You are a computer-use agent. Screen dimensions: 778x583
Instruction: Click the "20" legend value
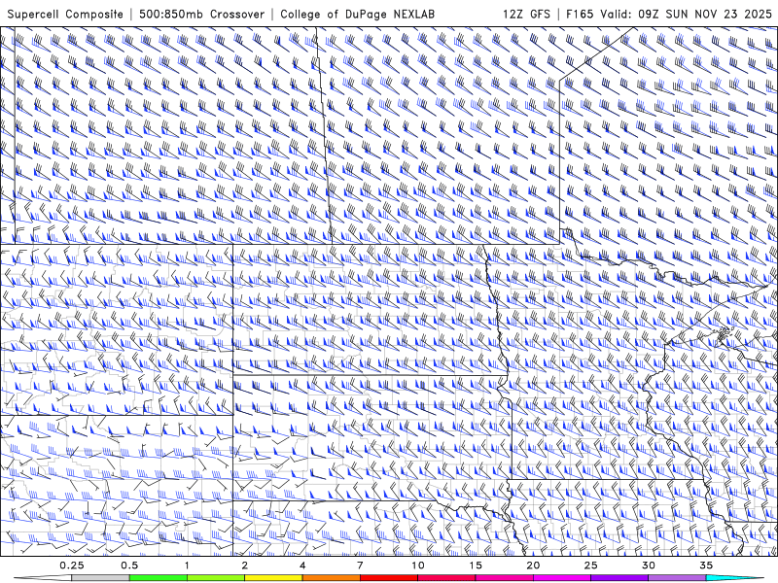tap(533, 566)
